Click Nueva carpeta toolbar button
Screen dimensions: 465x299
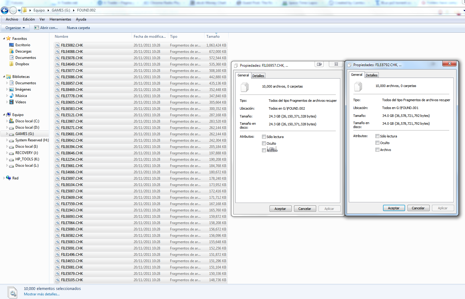tap(78, 27)
